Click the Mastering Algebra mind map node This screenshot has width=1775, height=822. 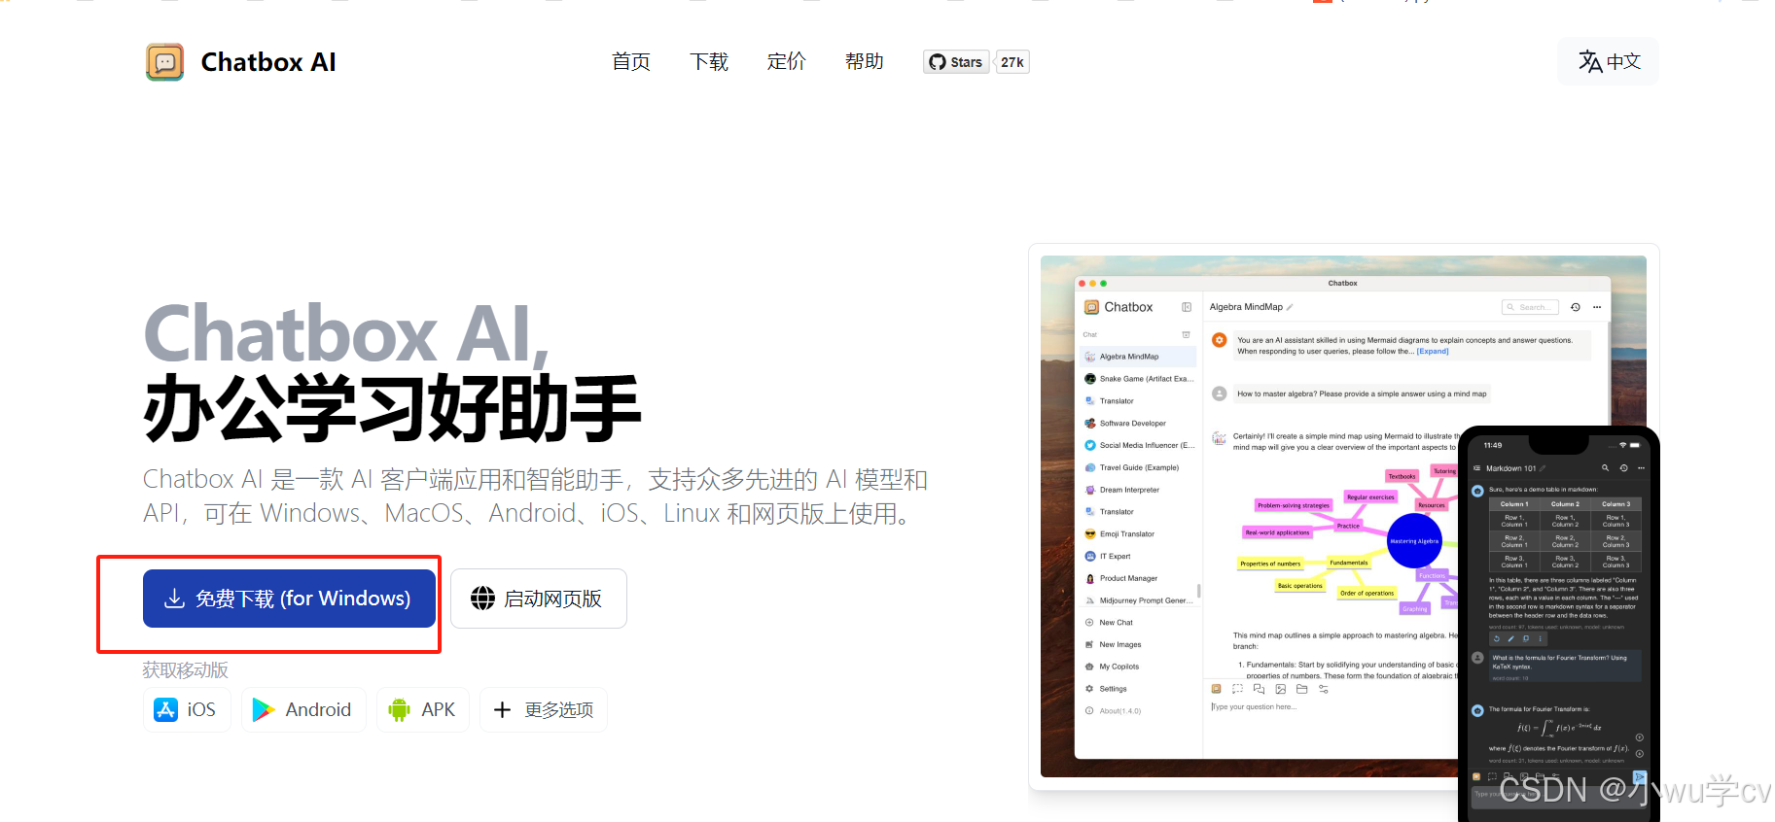1414,541
